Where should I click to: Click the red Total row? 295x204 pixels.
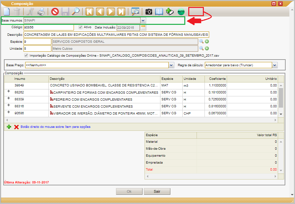point(211,170)
